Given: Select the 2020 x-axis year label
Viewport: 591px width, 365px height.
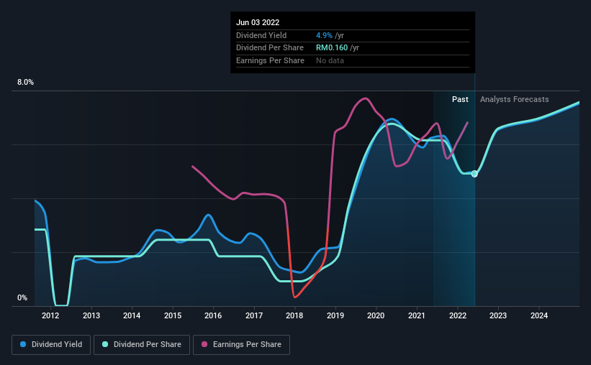Looking at the screenshot, I should (x=376, y=315).
